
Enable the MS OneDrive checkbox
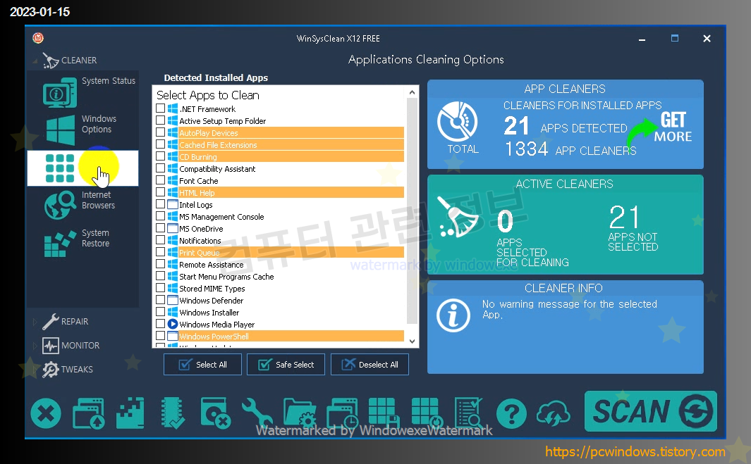click(x=161, y=227)
